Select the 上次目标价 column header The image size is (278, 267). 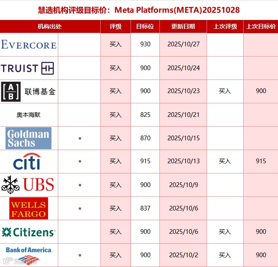pos(261,26)
